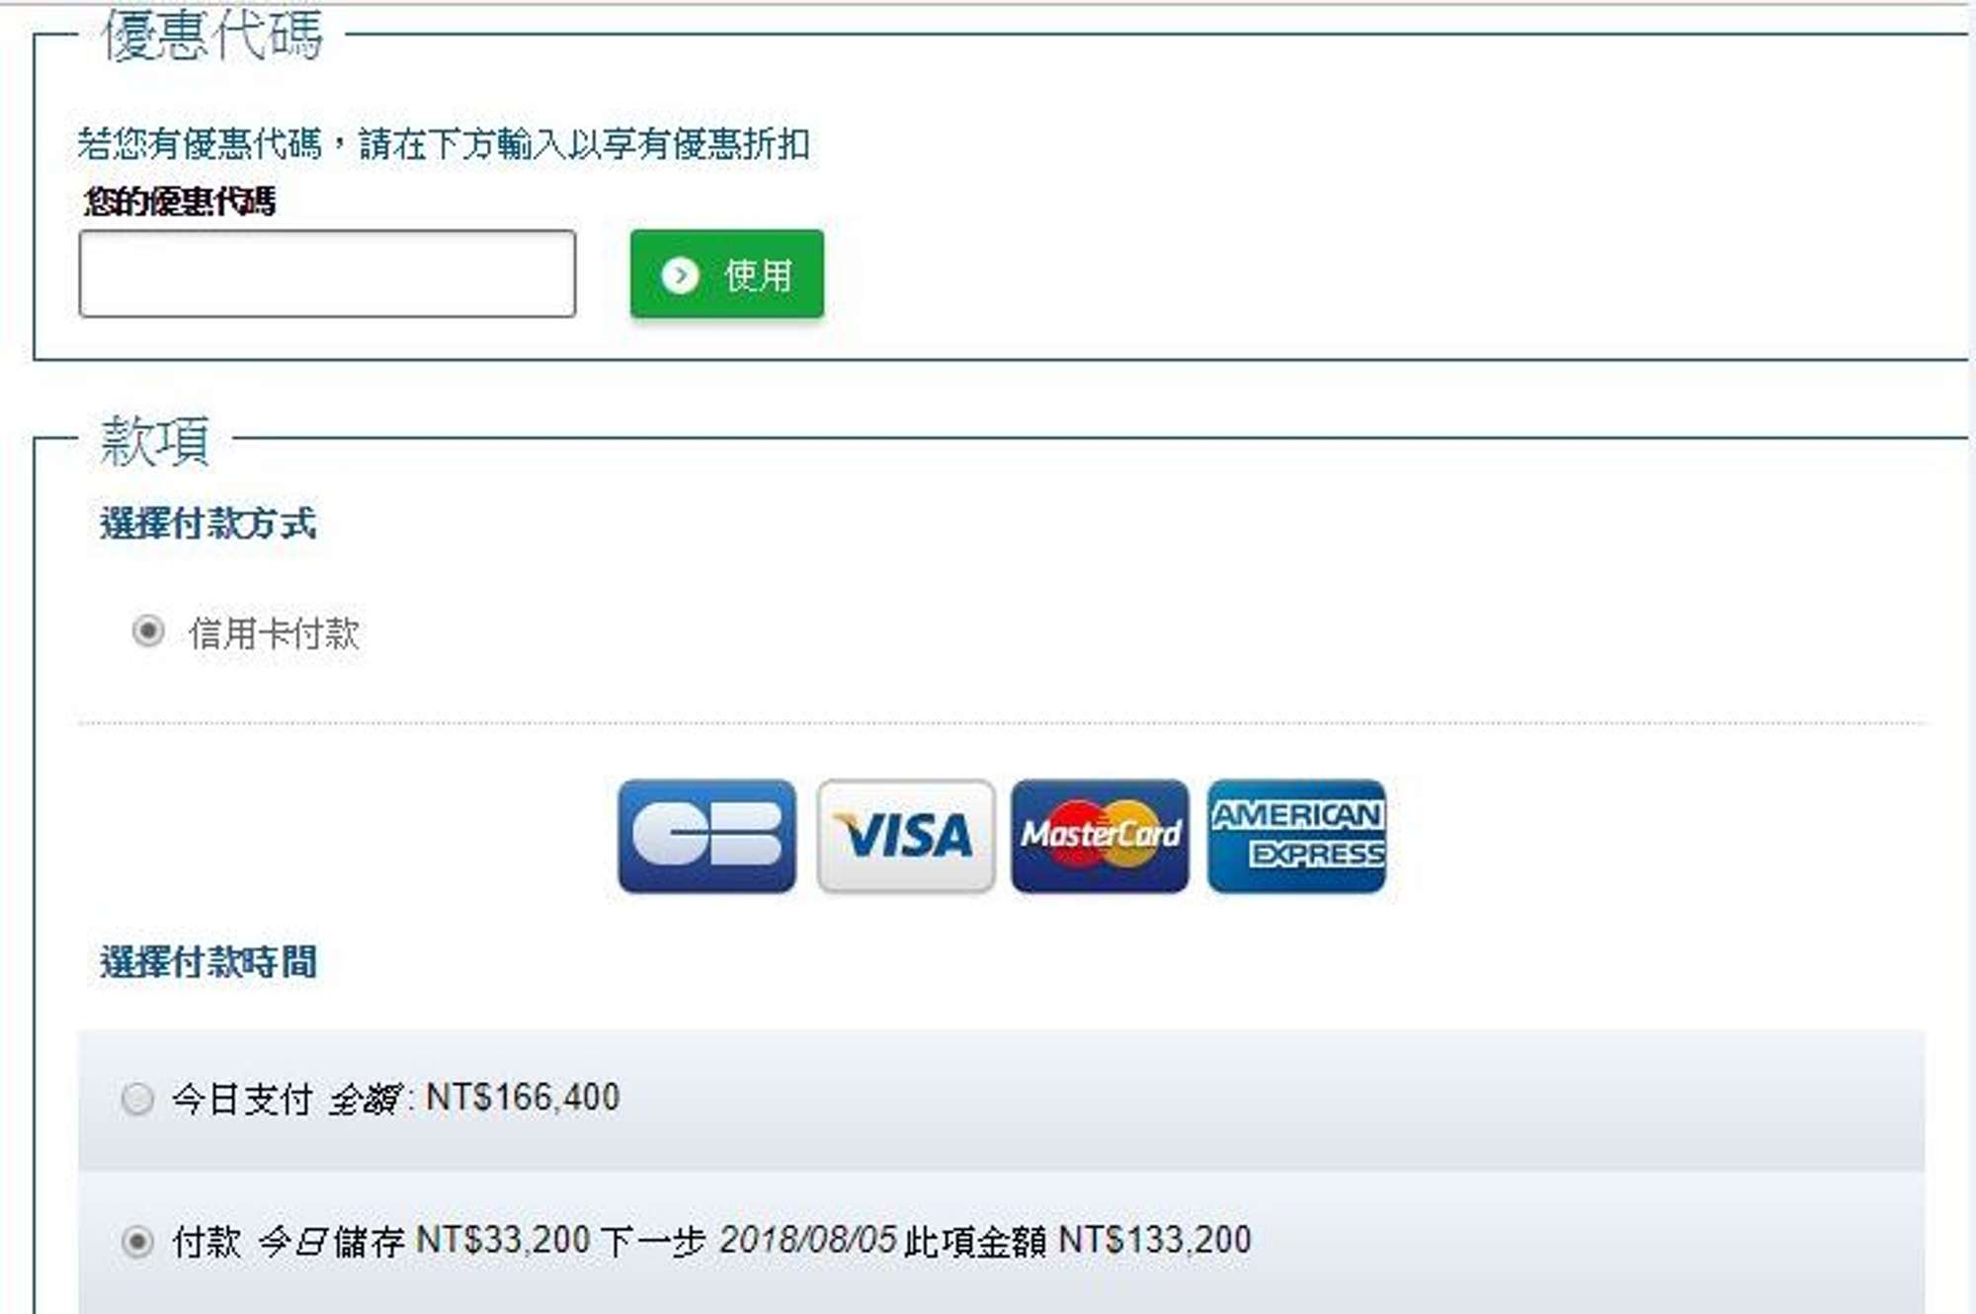Select the 今日支付全額 radio button
Image resolution: width=1976 pixels, height=1314 pixels.
137,1098
